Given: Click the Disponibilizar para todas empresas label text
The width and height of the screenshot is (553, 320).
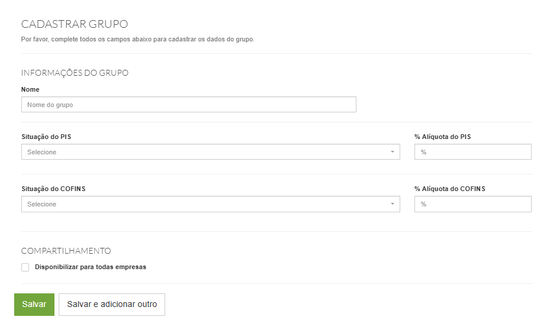Looking at the screenshot, I should (90, 267).
